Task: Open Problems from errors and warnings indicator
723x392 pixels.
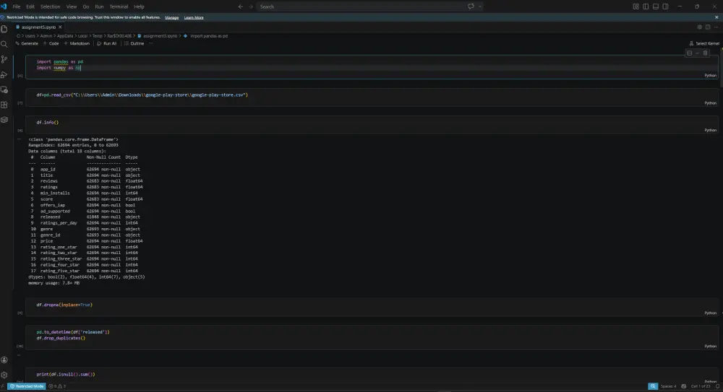Action: click(57, 386)
